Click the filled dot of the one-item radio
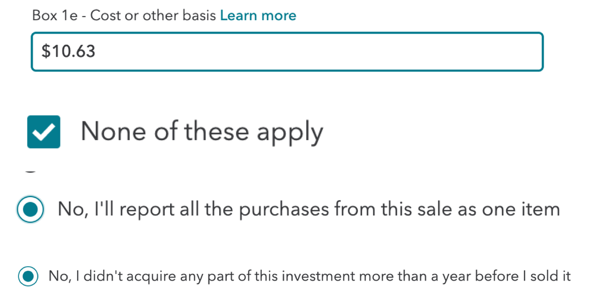Screen dimensions: 592x300 tap(30, 209)
